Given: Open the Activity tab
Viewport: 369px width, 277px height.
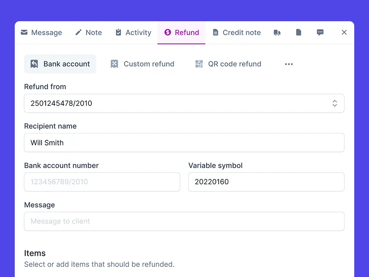Looking at the screenshot, I should pyautogui.click(x=133, y=32).
